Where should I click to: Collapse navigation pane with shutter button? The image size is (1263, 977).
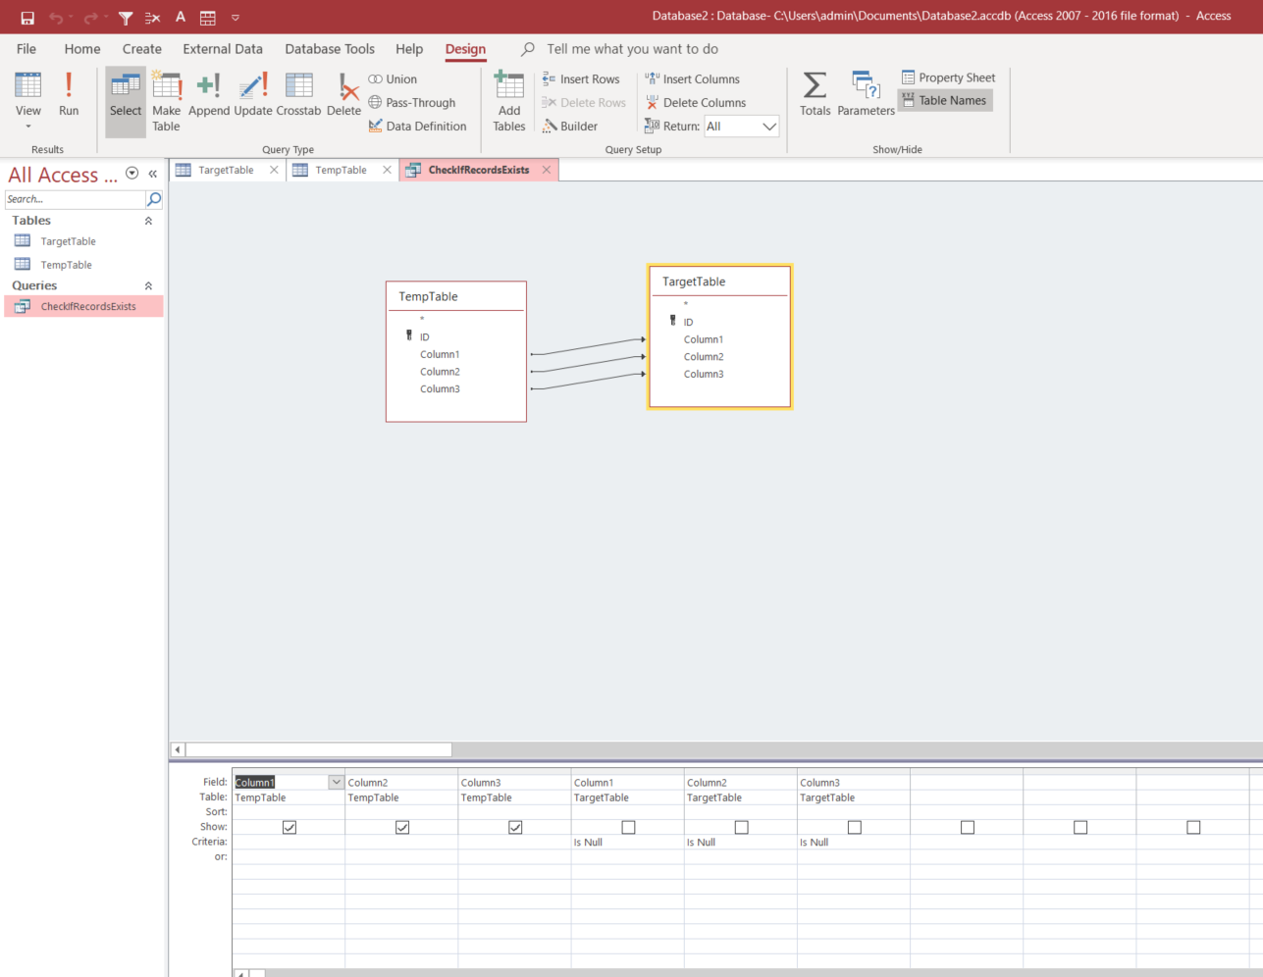(x=153, y=174)
